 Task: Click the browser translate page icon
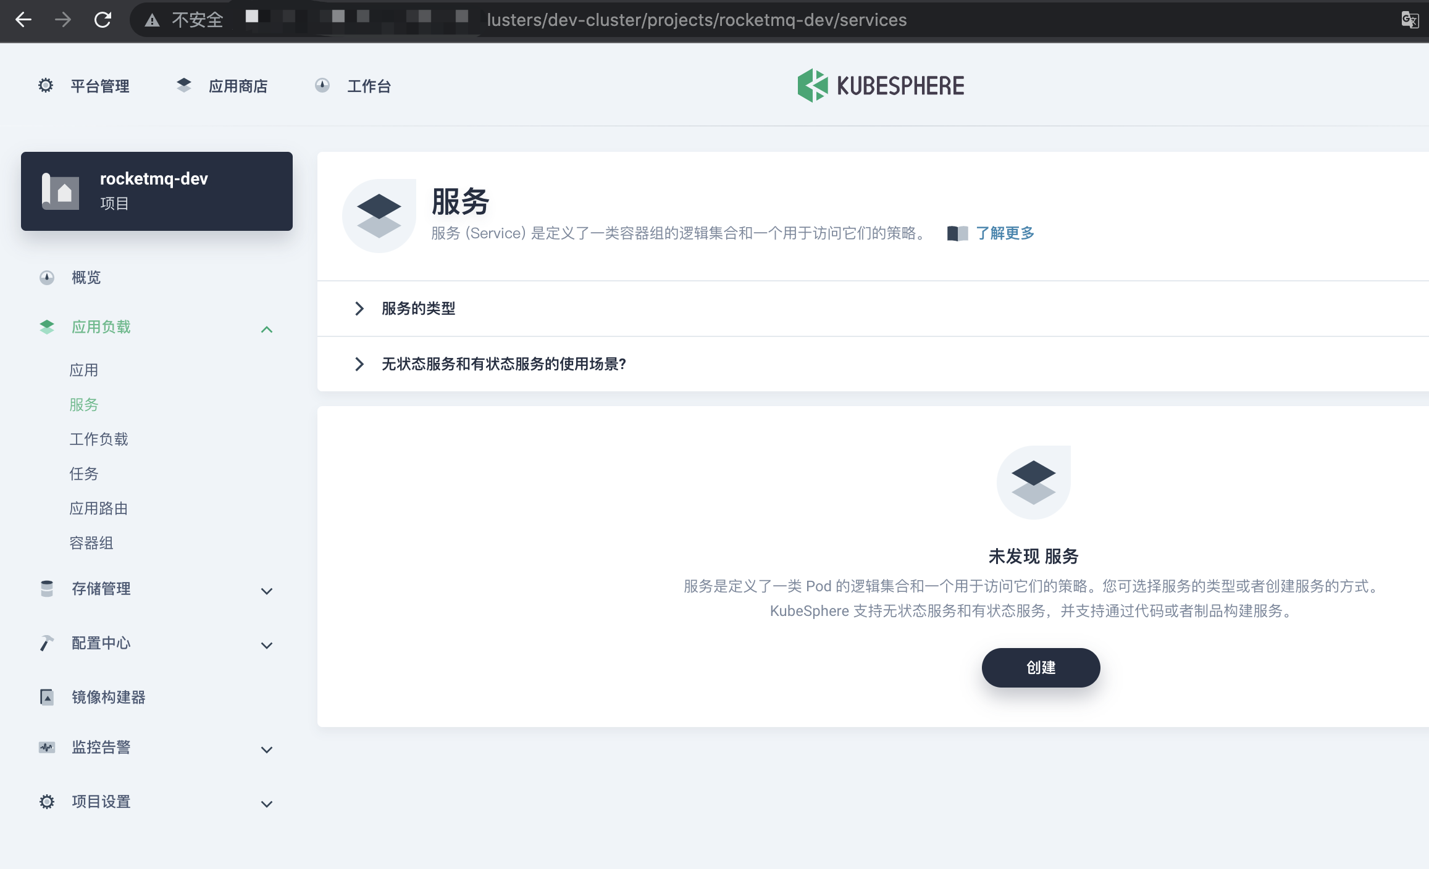tap(1409, 20)
